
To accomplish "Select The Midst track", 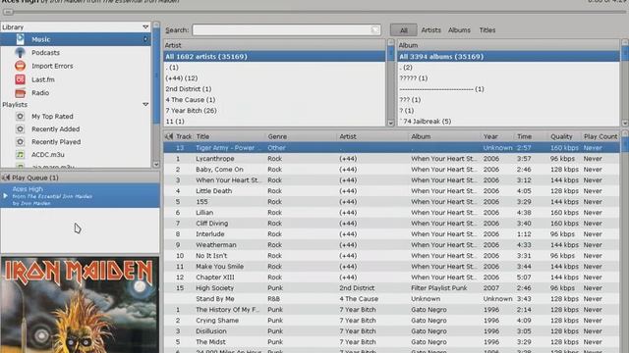I will coord(391,342).
